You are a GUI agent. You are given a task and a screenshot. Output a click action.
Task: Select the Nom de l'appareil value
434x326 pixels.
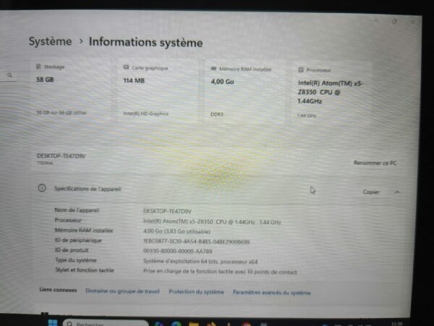(x=167, y=212)
